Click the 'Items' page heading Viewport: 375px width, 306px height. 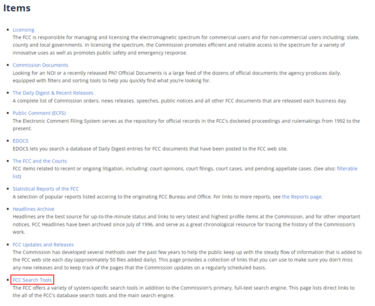click(17, 8)
